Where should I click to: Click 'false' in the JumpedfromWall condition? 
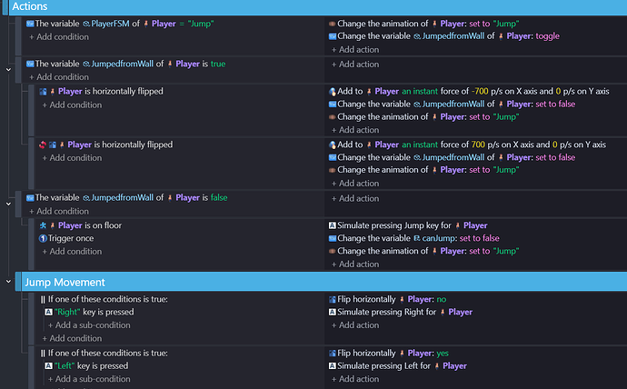tap(219, 198)
